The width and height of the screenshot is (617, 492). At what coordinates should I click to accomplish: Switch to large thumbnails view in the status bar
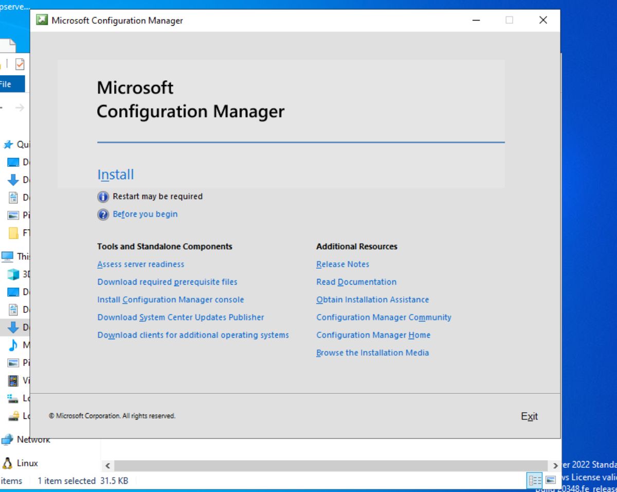pyautogui.click(x=551, y=481)
